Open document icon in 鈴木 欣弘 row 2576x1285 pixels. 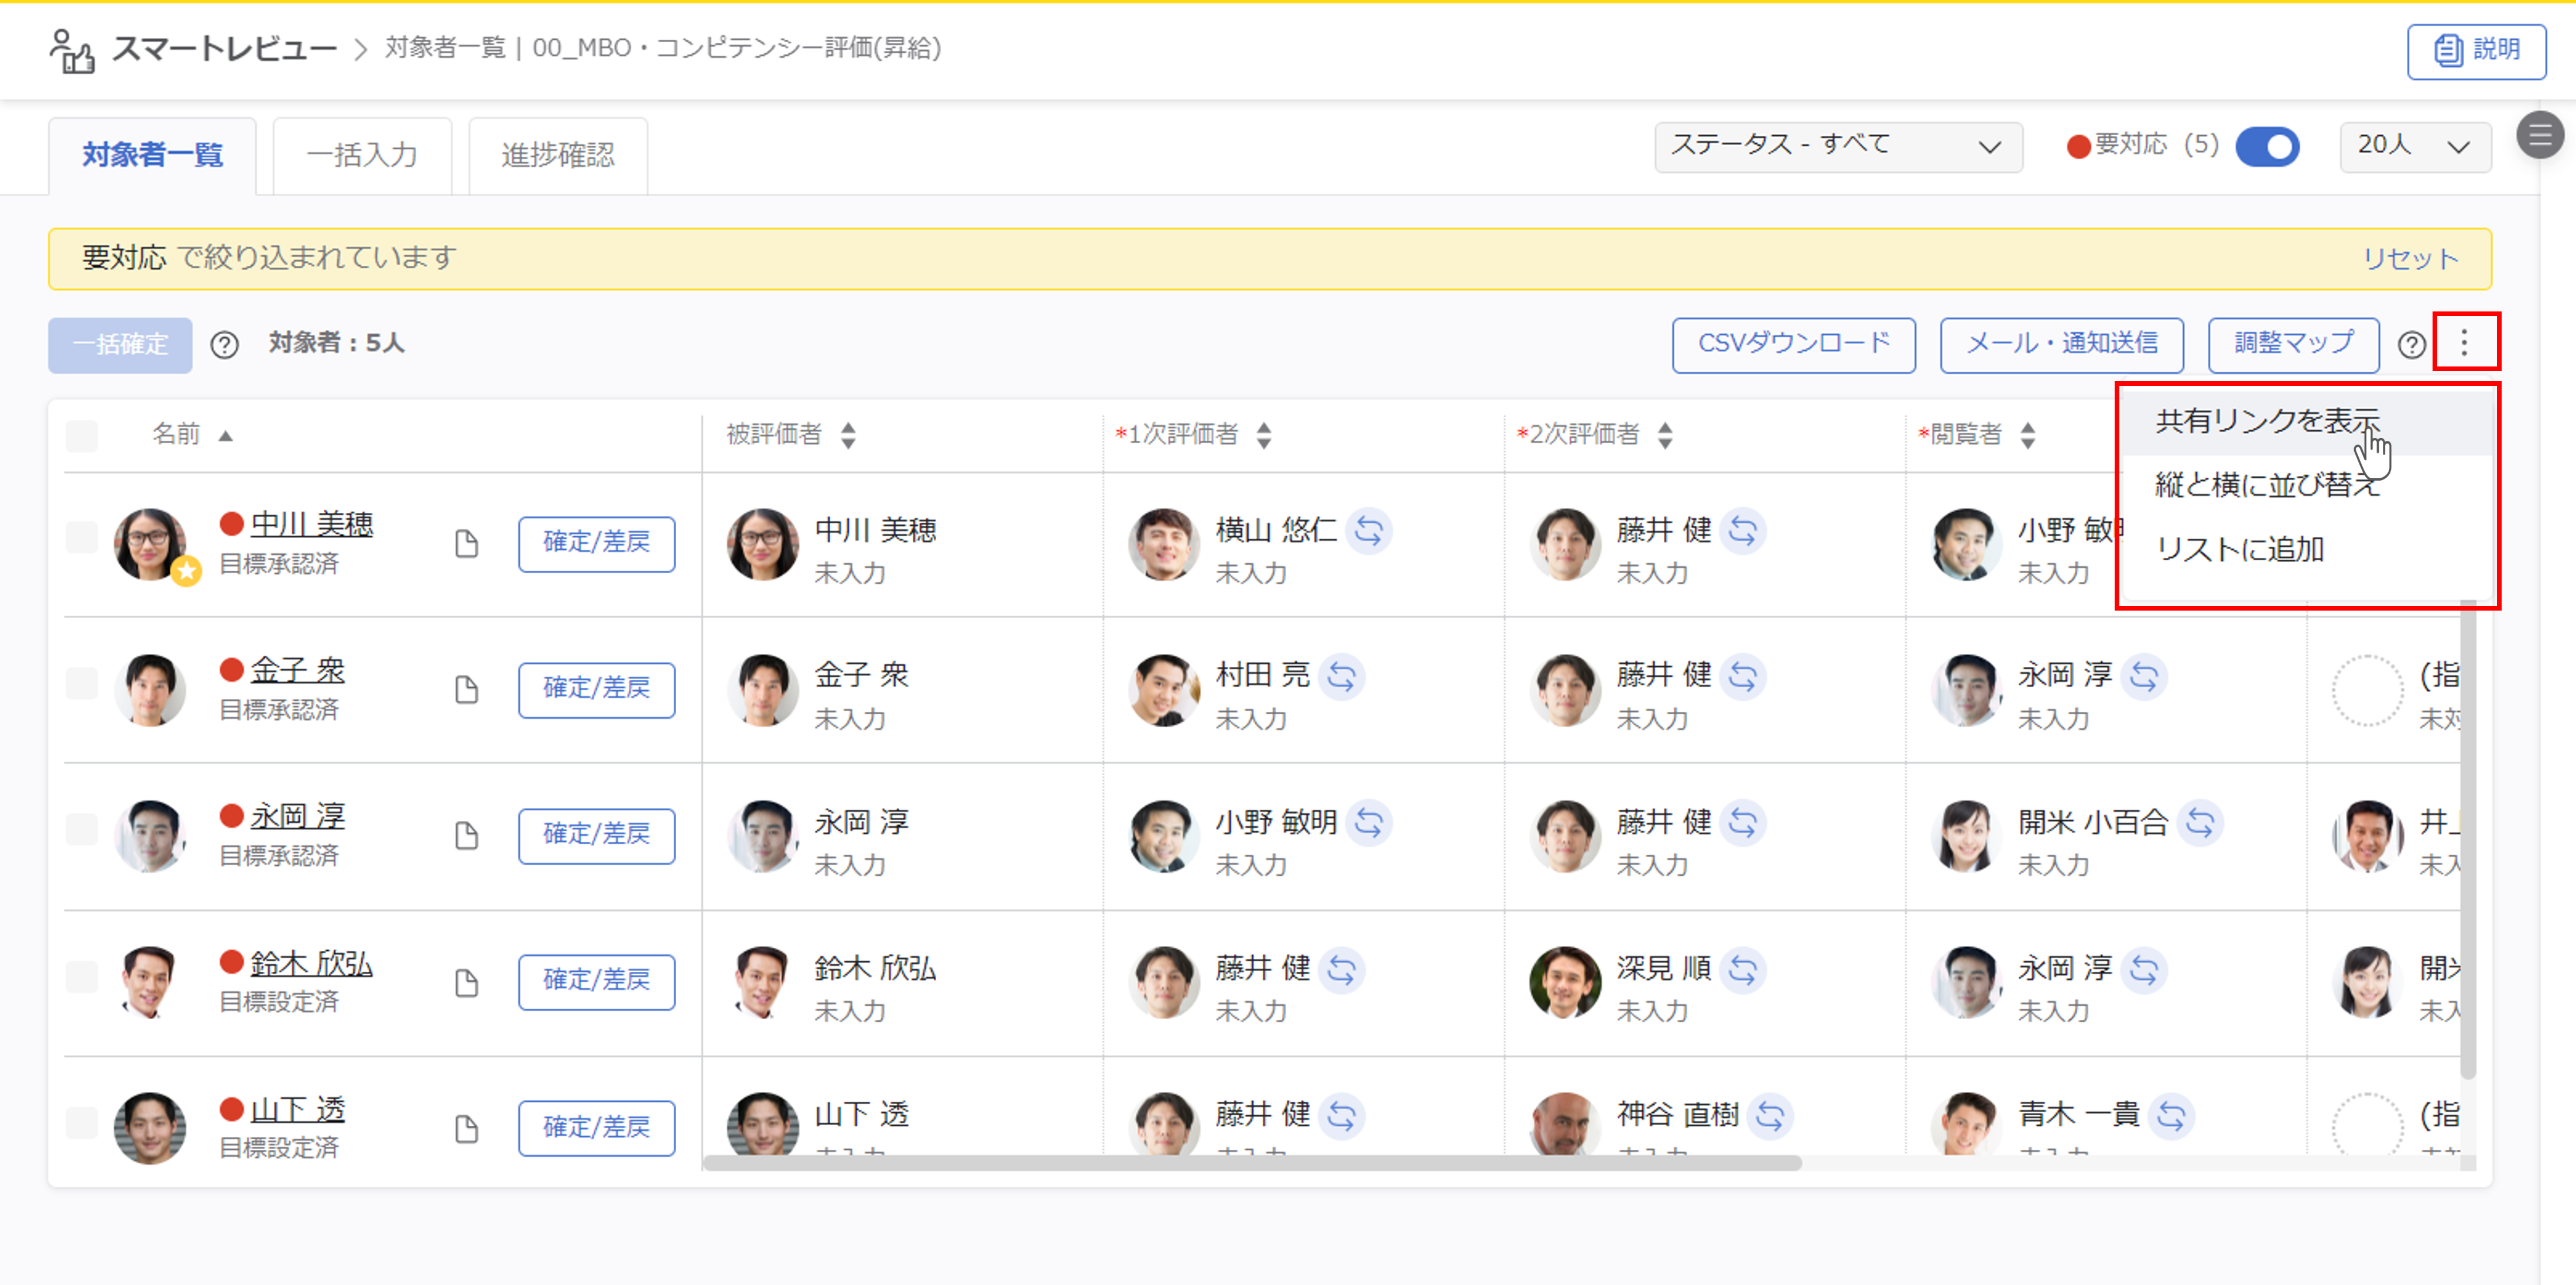[466, 982]
